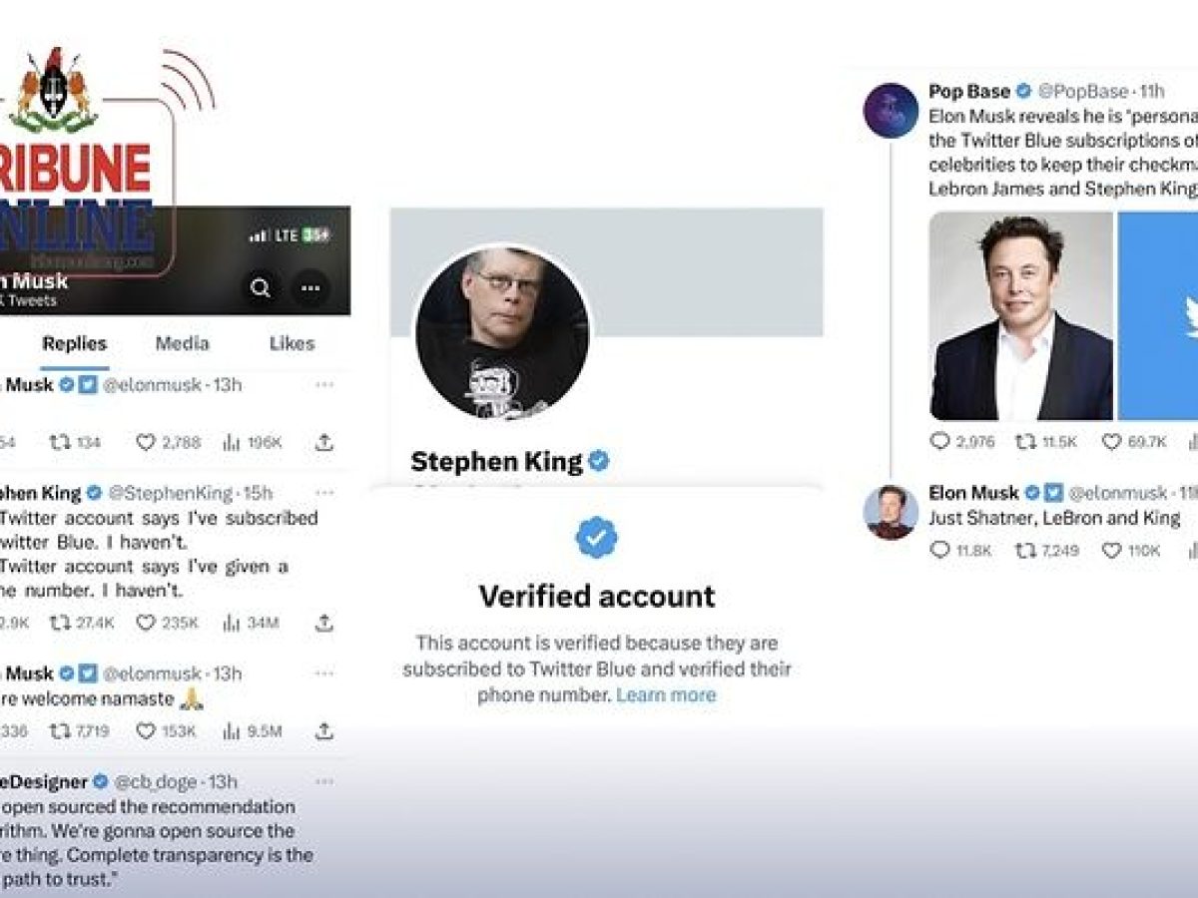Expand options on Stephen King's tweet

pos(324,492)
